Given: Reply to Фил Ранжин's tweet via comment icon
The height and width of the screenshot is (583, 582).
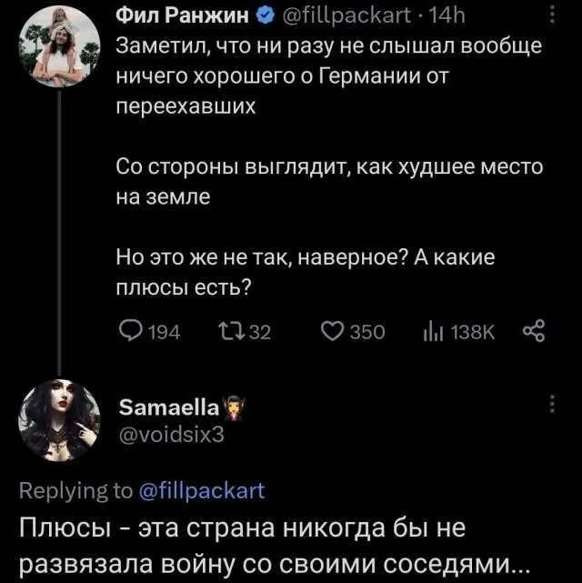Looking at the screenshot, I should tap(130, 332).
